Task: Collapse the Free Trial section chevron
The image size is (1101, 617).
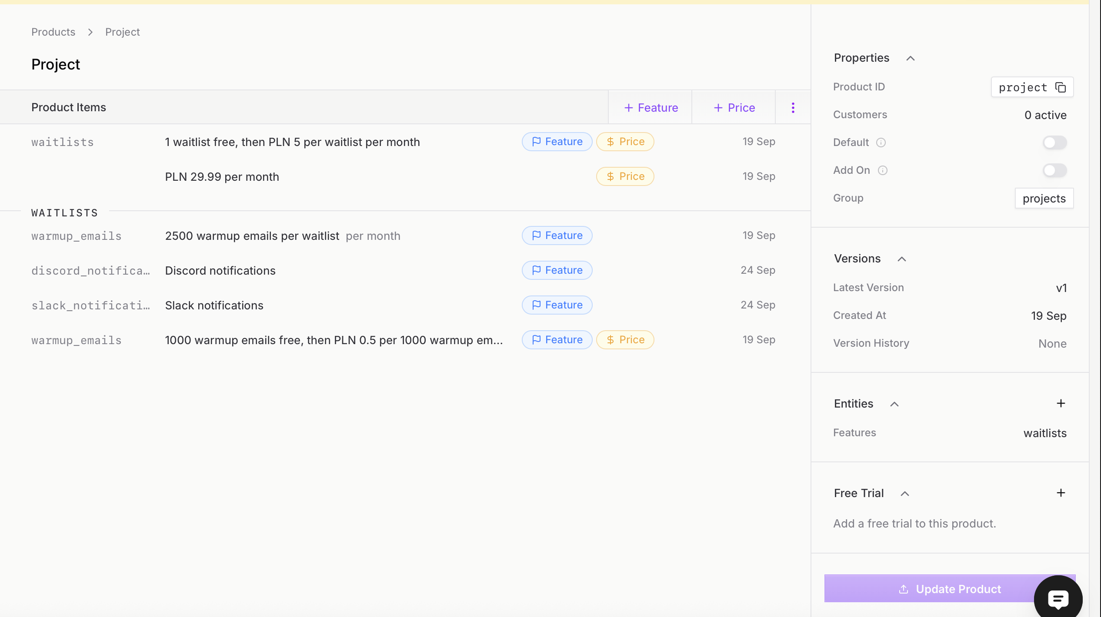Action: pyautogui.click(x=904, y=494)
